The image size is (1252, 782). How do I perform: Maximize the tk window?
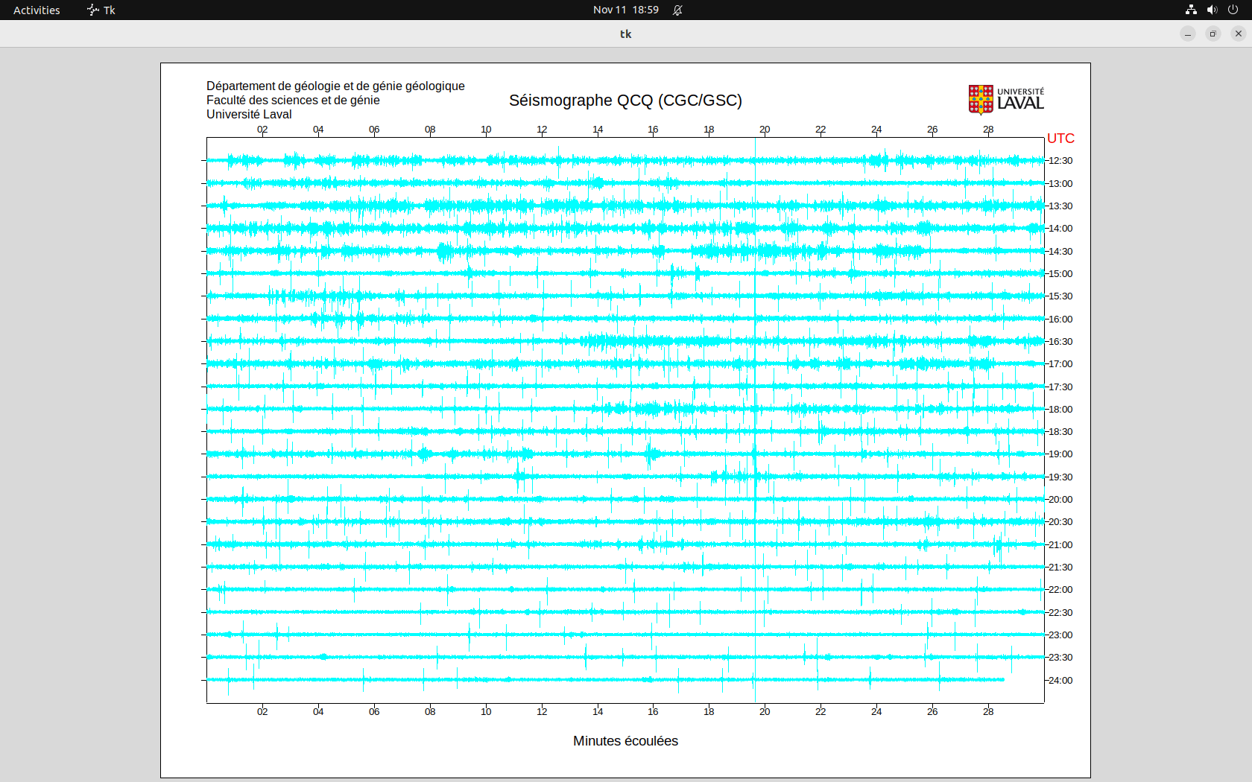[x=1213, y=34]
